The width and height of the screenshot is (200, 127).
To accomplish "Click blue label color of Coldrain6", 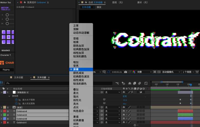I will pyautogui.click(x=5, y=119).
